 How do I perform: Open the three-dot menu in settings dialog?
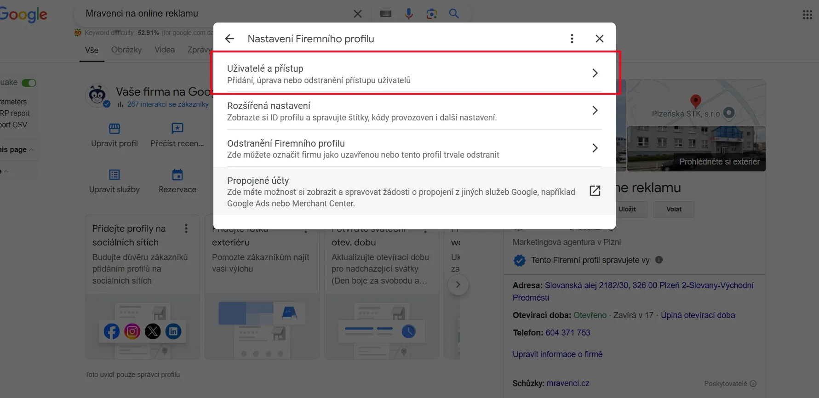pos(572,39)
